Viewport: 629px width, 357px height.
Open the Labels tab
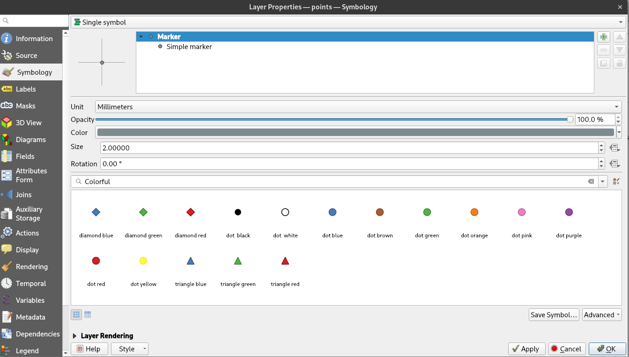click(x=26, y=89)
